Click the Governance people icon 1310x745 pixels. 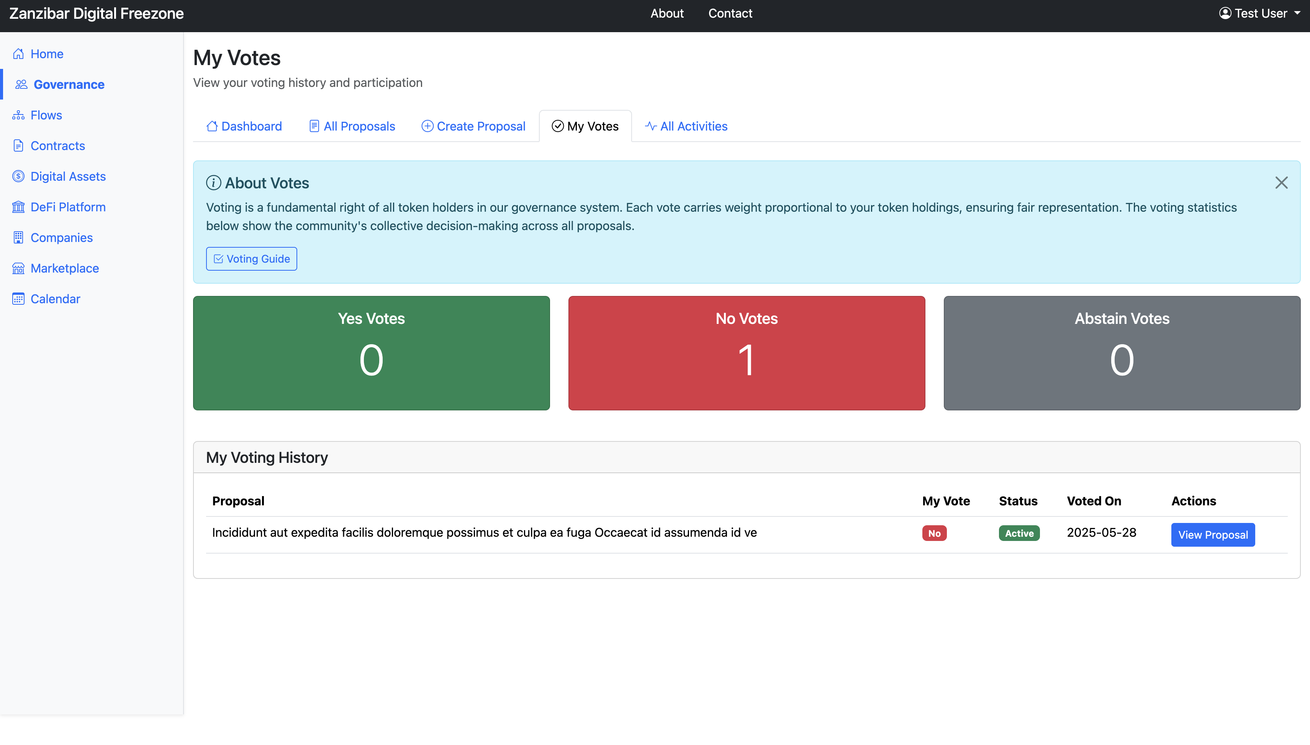(x=21, y=85)
